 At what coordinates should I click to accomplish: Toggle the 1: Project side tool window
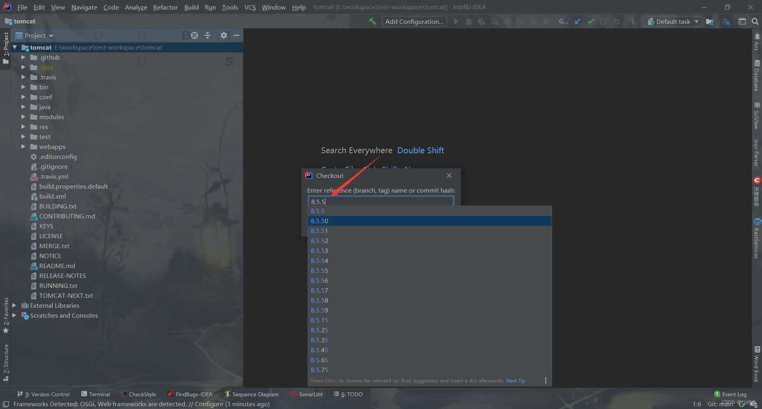6,48
